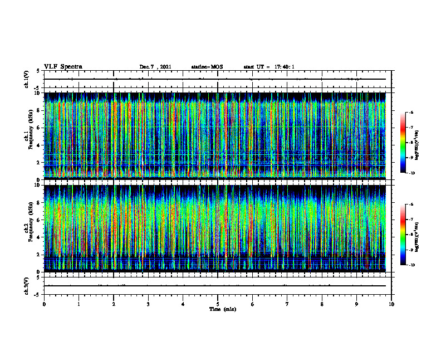Click the "2" frequency tick on ch.2 axis
The height and width of the screenshot is (341, 441).
click(x=40, y=255)
